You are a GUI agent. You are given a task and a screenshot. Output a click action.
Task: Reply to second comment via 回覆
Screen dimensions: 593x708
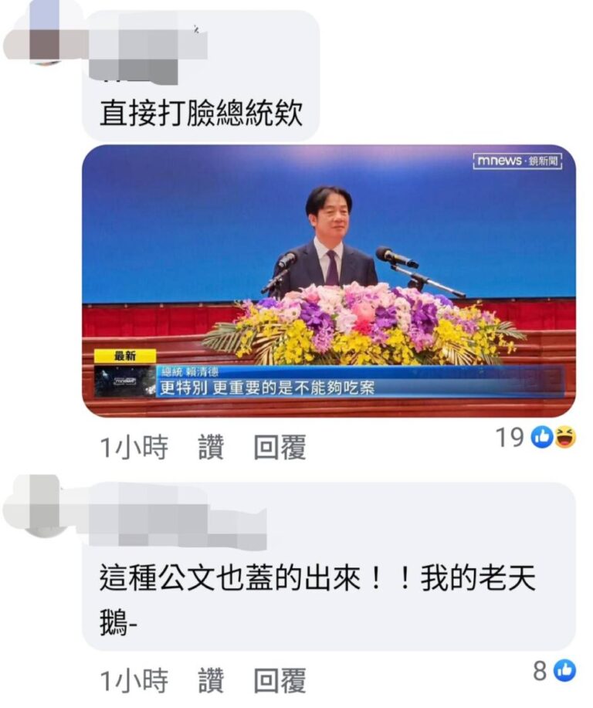pyautogui.click(x=280, y=680)
